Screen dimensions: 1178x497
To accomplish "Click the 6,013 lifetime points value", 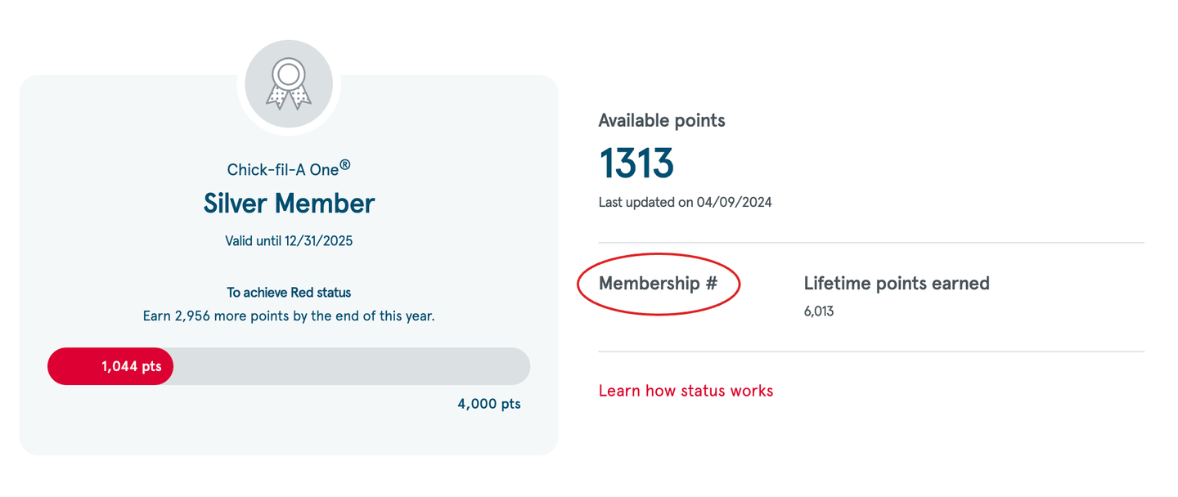I will [819, 311].
